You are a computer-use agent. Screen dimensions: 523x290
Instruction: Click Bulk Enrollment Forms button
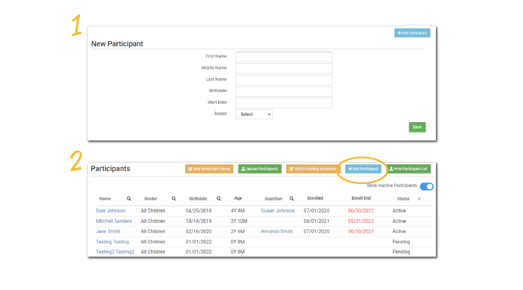click(209, 169)
